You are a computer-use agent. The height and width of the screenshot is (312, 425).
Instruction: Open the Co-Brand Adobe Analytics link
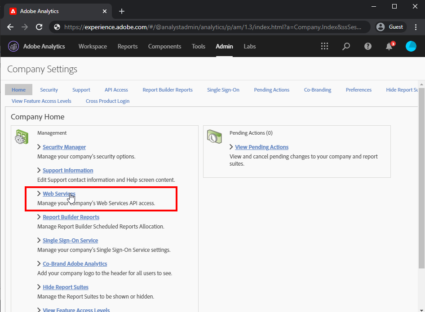pos(75,264)
